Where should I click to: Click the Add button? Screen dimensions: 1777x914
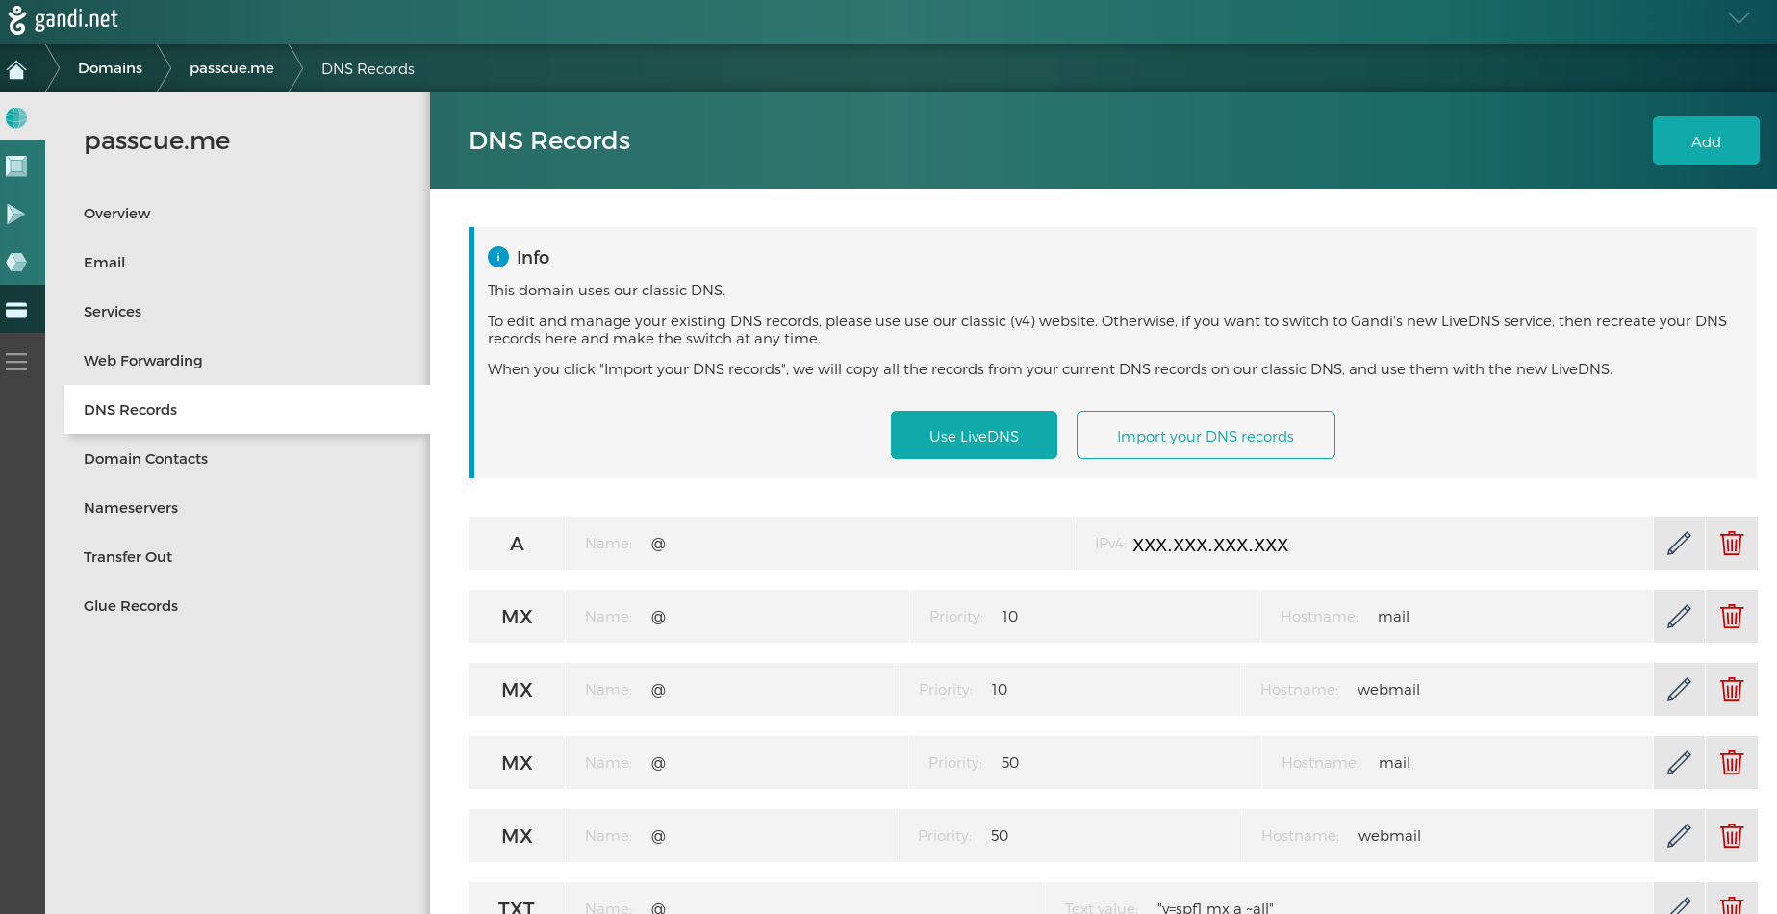click(x=1706, y=140)
